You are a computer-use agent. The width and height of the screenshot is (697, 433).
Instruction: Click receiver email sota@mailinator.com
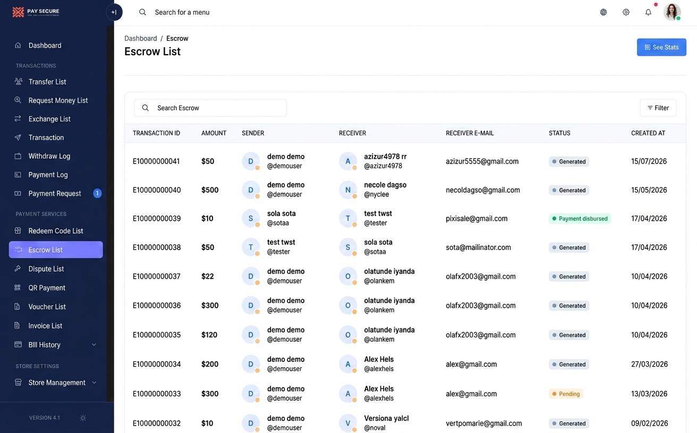[x=478, y=247]
